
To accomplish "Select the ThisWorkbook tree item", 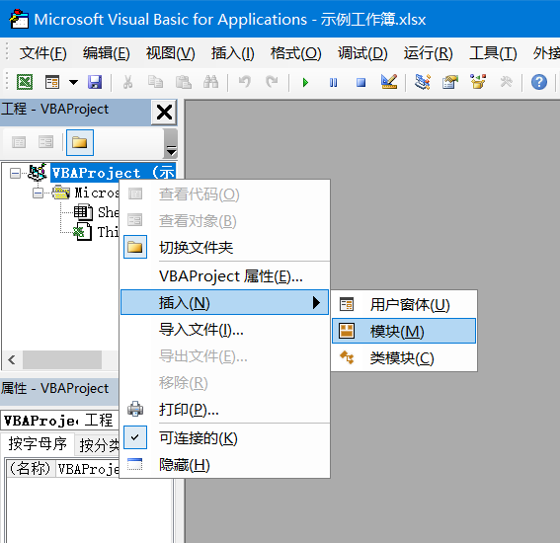I will click(x=108, y=232).
